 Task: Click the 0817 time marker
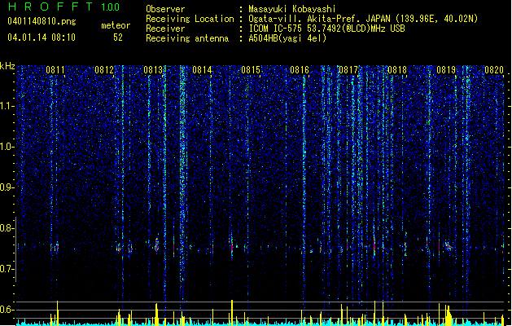(348, 70)
